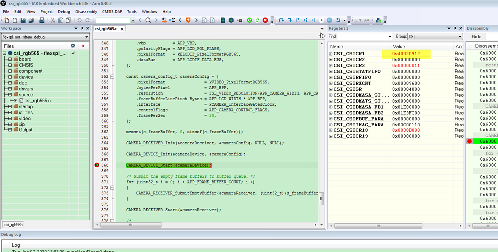Select csi_rgb565 workspace bottom tab
The image size is (498, 252).
tap(13, 225)
